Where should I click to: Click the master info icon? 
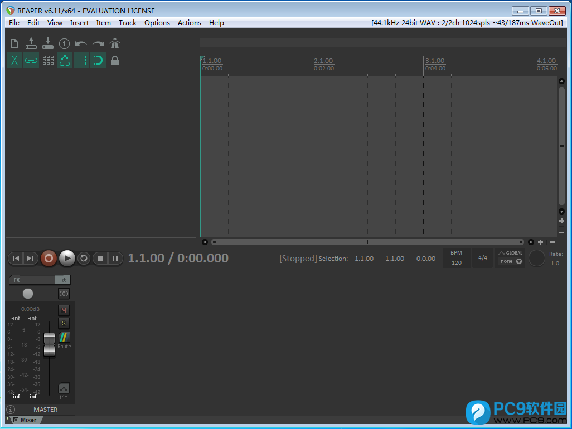(11, 409)
